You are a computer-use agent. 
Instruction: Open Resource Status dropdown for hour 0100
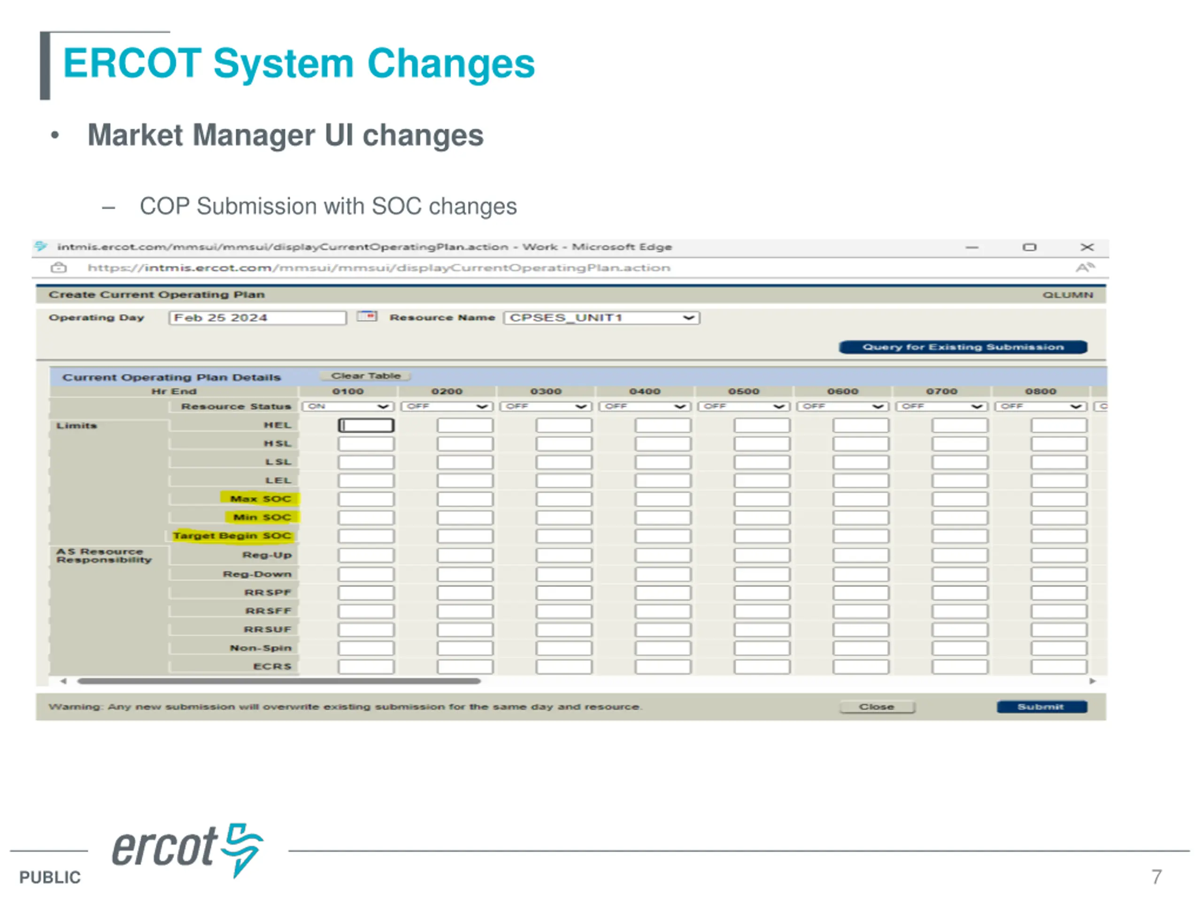click(x=348, y=406)
